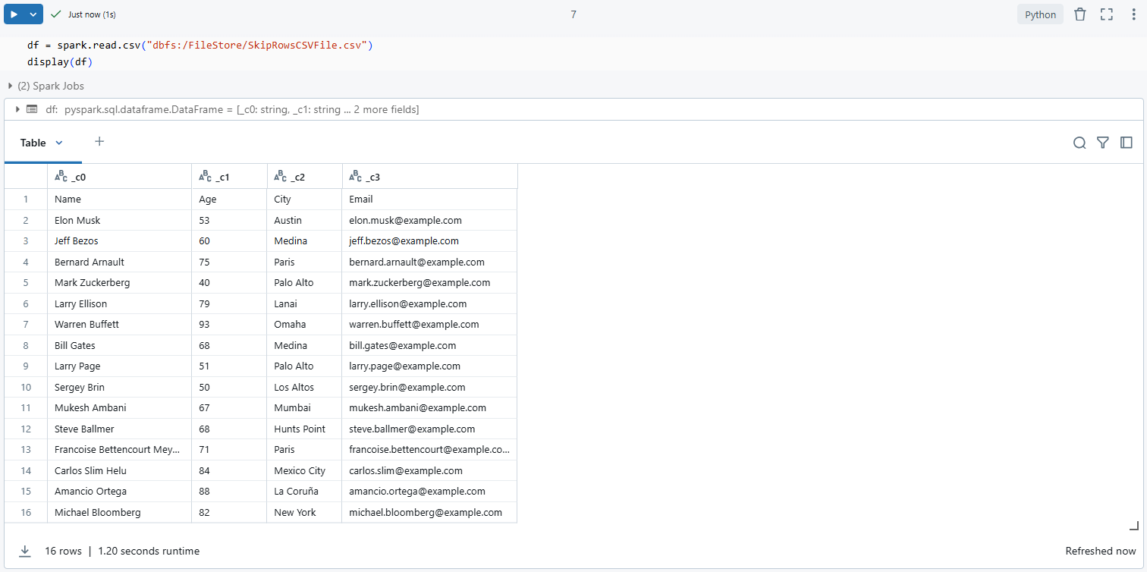Screen dimensions: 1147x572
Task: Open the cell's three-dot options menu
Action: pyautogui.click(x=1134, y=14)
